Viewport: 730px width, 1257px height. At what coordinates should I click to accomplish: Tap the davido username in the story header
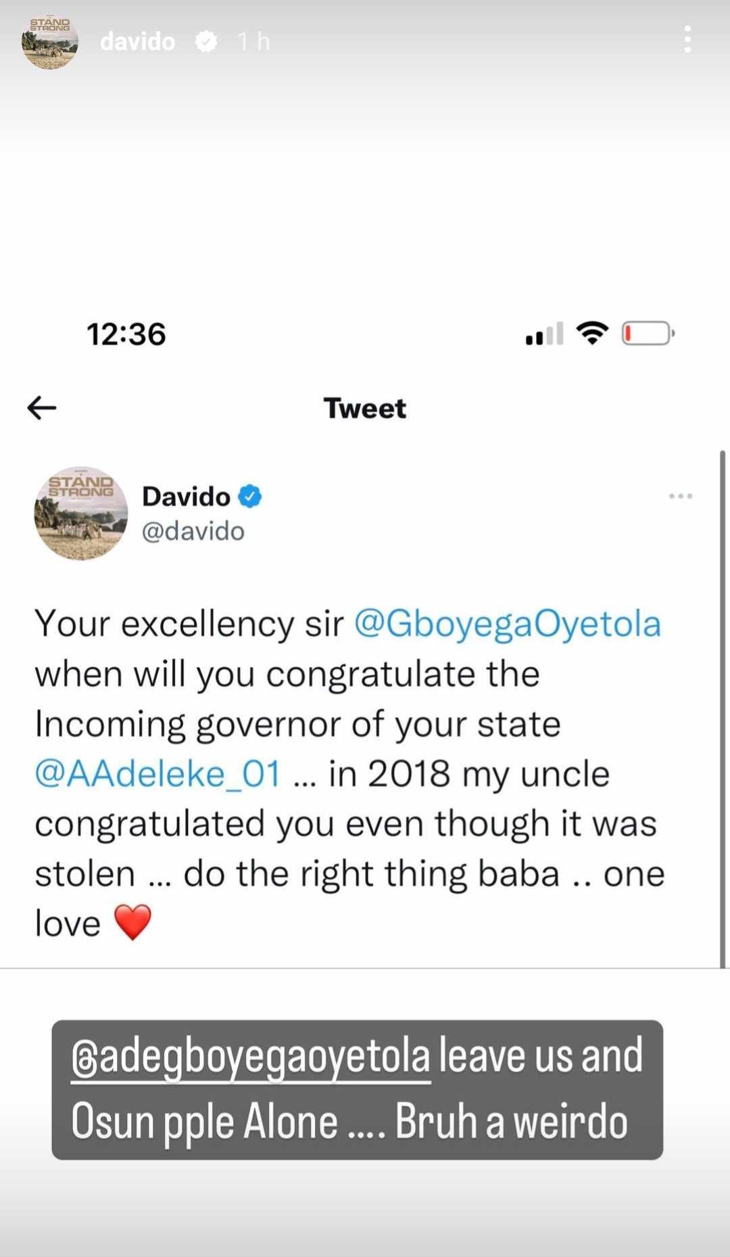coord(137,41)
